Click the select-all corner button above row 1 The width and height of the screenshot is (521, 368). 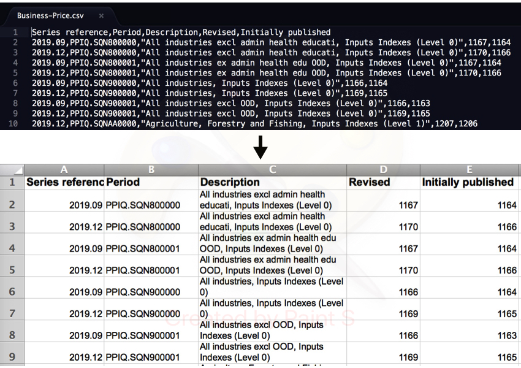coord(12,170)
